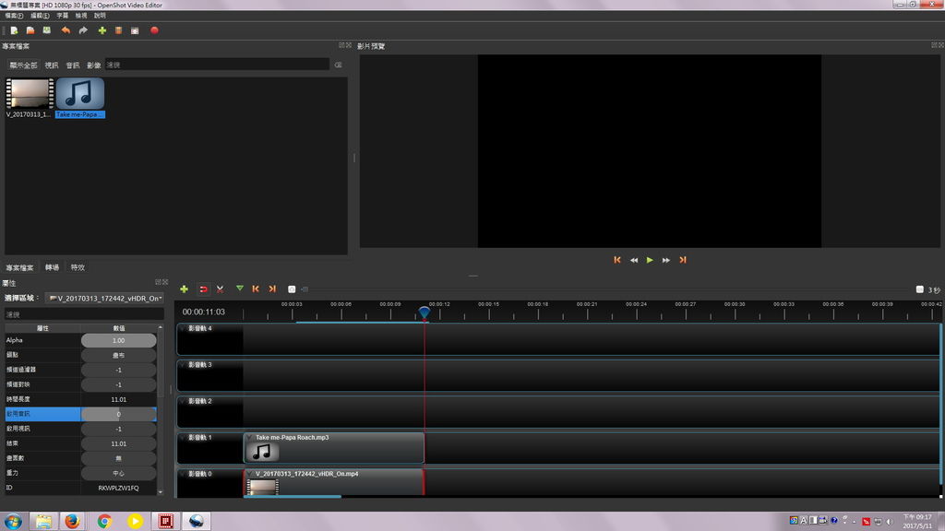Add a marker with the green triangle icon
This screenshot has height=531, width=945.
[240, 289]
